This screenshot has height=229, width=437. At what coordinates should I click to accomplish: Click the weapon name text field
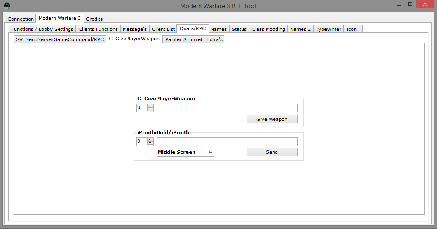point(227,108)
